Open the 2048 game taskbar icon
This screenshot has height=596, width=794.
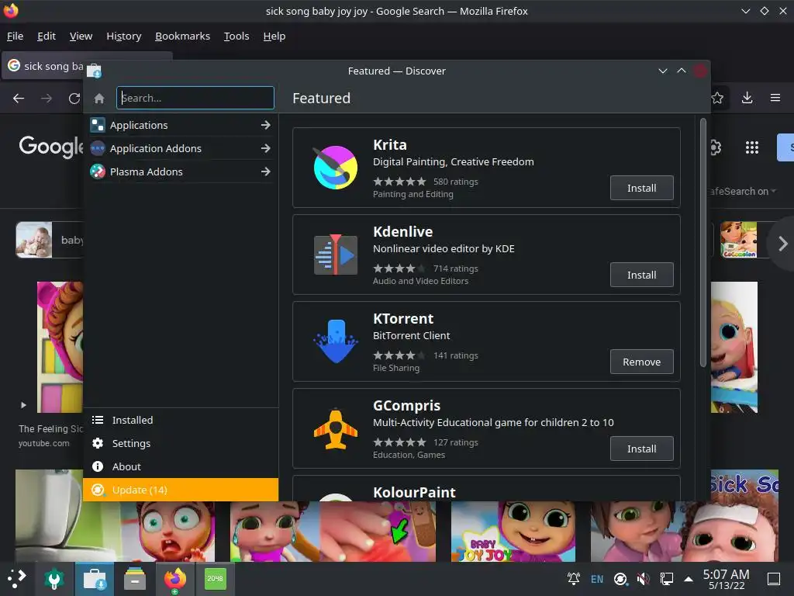[216, 579]
